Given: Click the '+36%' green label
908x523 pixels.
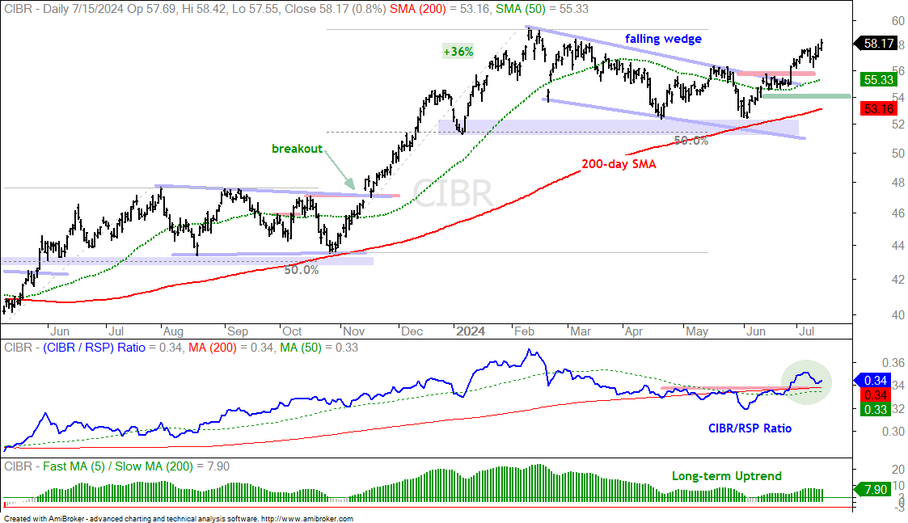Looking at the screenshot, I should point(458,52).
